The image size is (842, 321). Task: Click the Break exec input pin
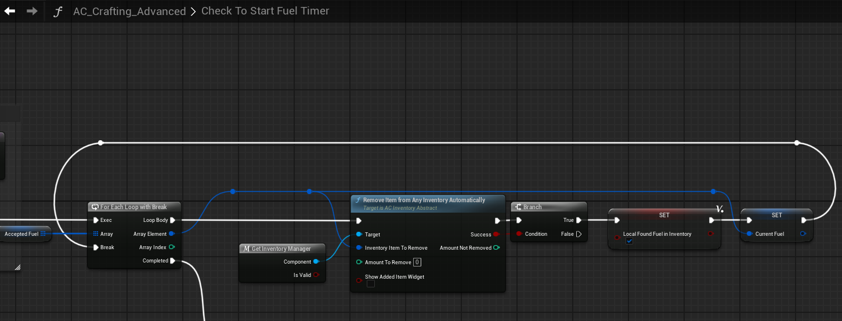point(96,247)
